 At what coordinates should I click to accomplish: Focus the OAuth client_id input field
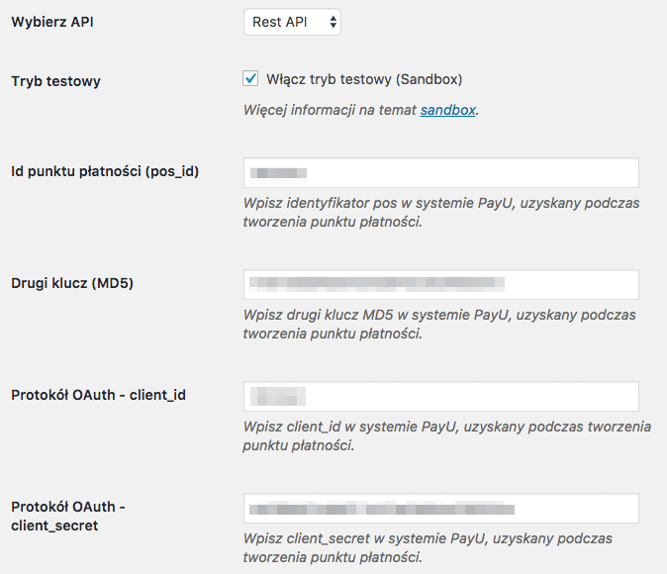click(441, 396)
